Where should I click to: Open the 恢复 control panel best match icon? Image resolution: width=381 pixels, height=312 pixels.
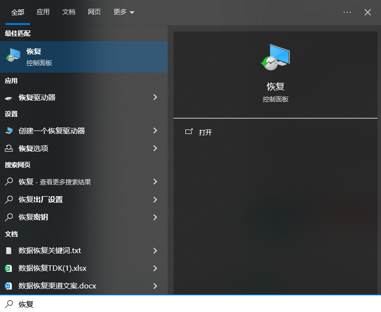[x=13, y=56]
